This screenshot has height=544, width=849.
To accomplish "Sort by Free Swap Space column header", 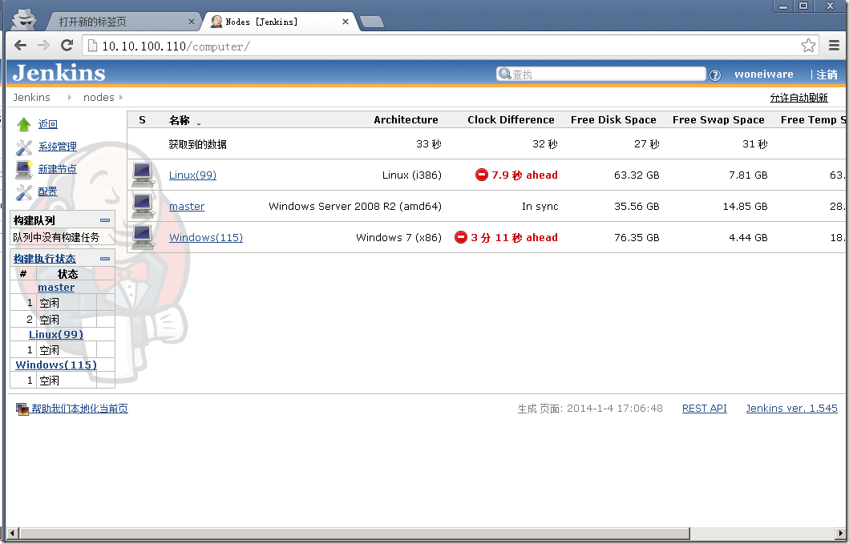I will point(718,120).
